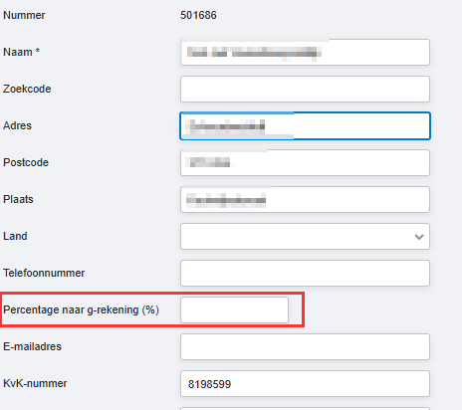Click the Adres label text

coord(17,125)
